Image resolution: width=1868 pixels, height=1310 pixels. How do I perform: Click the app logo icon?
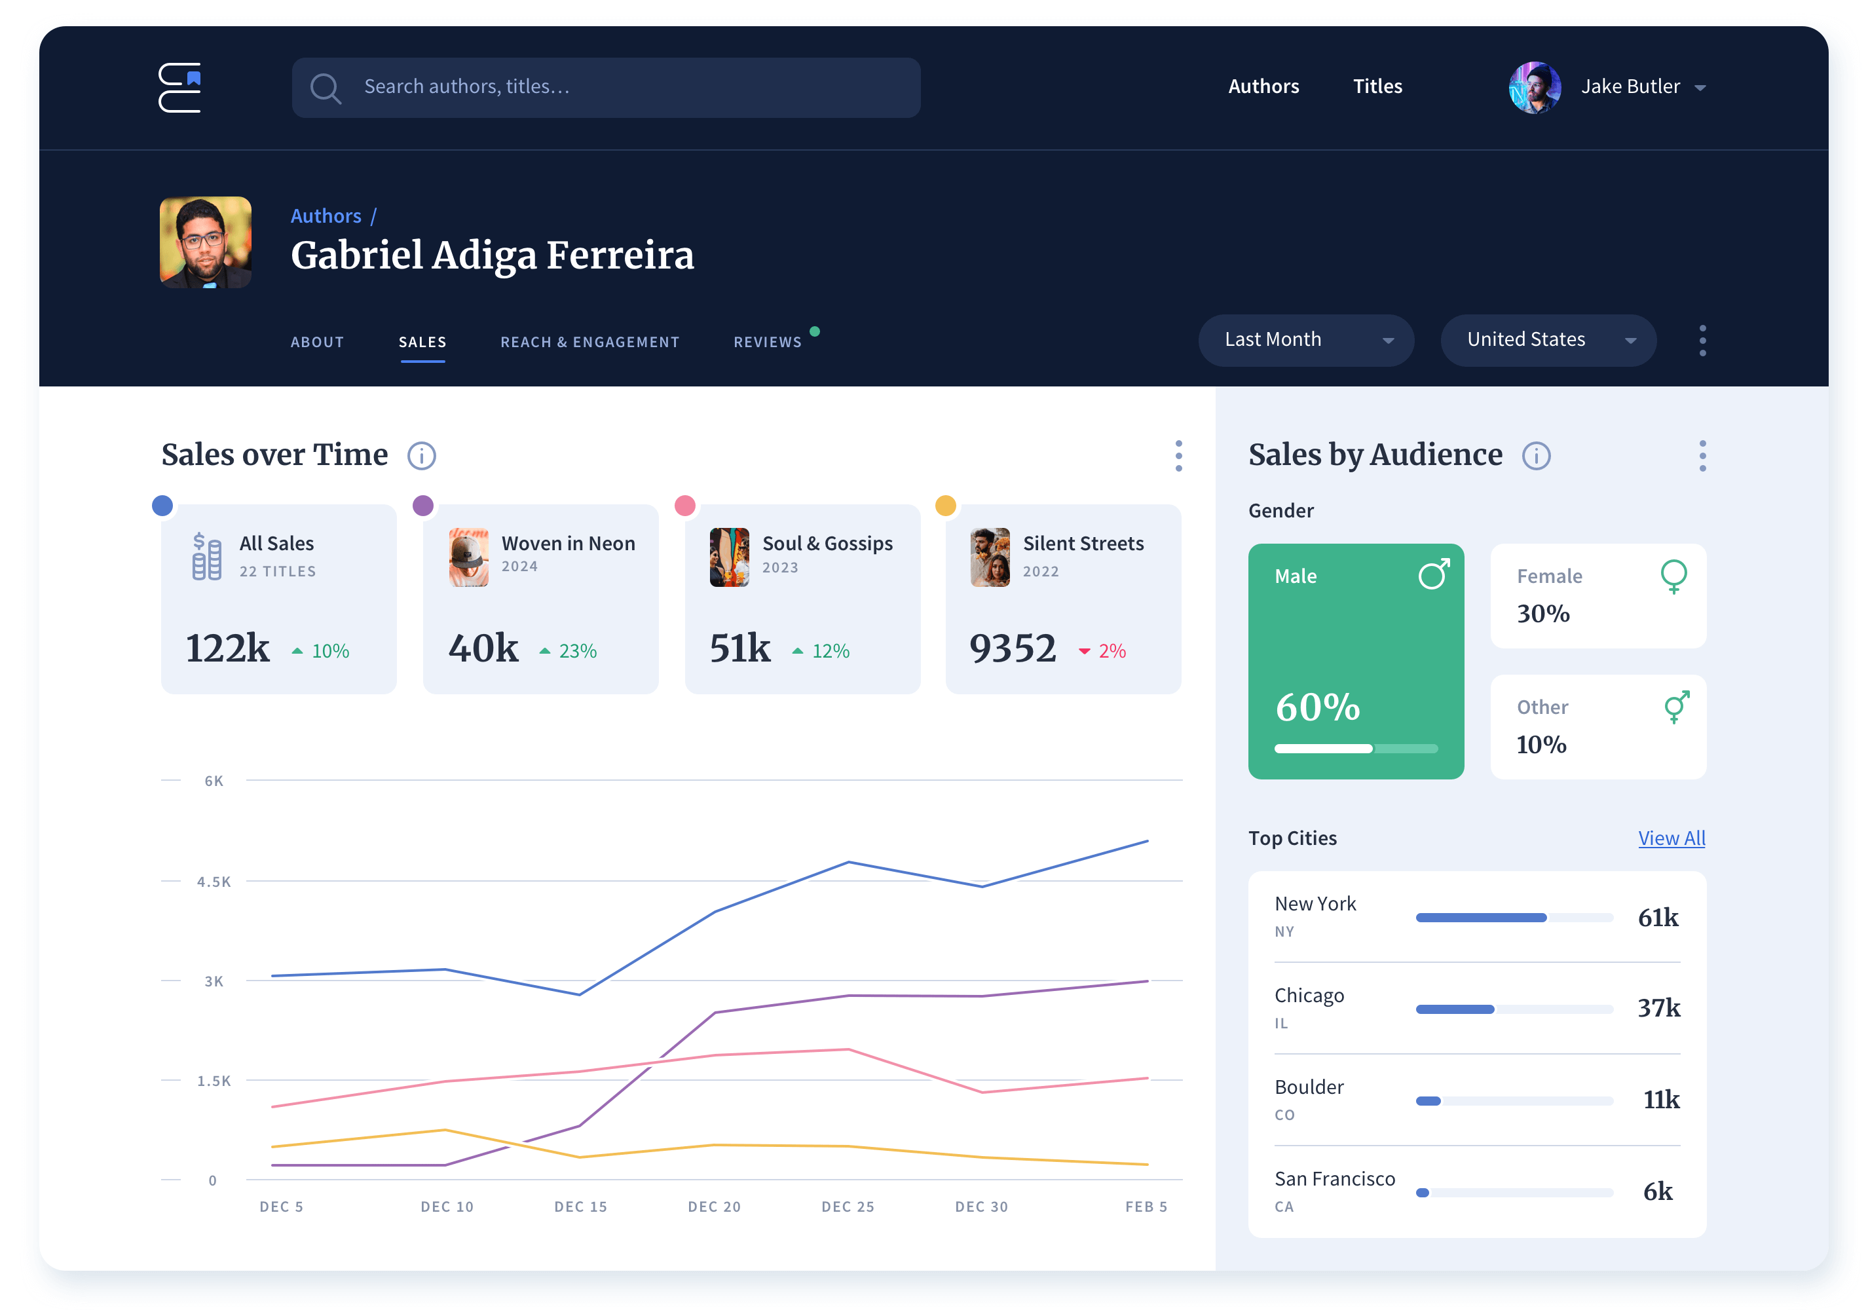coord(180,87)
